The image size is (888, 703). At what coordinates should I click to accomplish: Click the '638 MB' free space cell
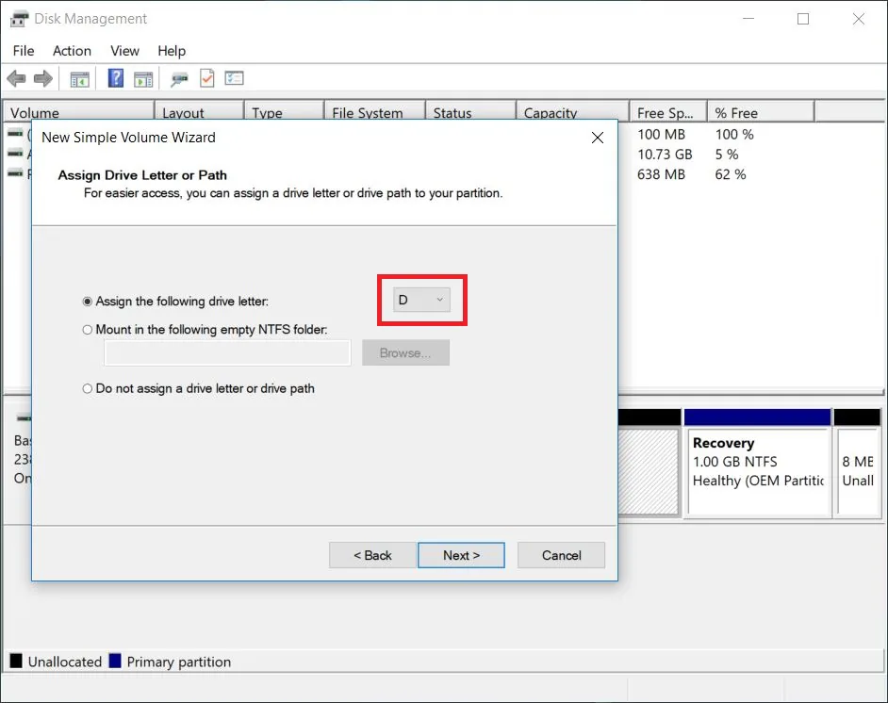click(x=661, y=174)
